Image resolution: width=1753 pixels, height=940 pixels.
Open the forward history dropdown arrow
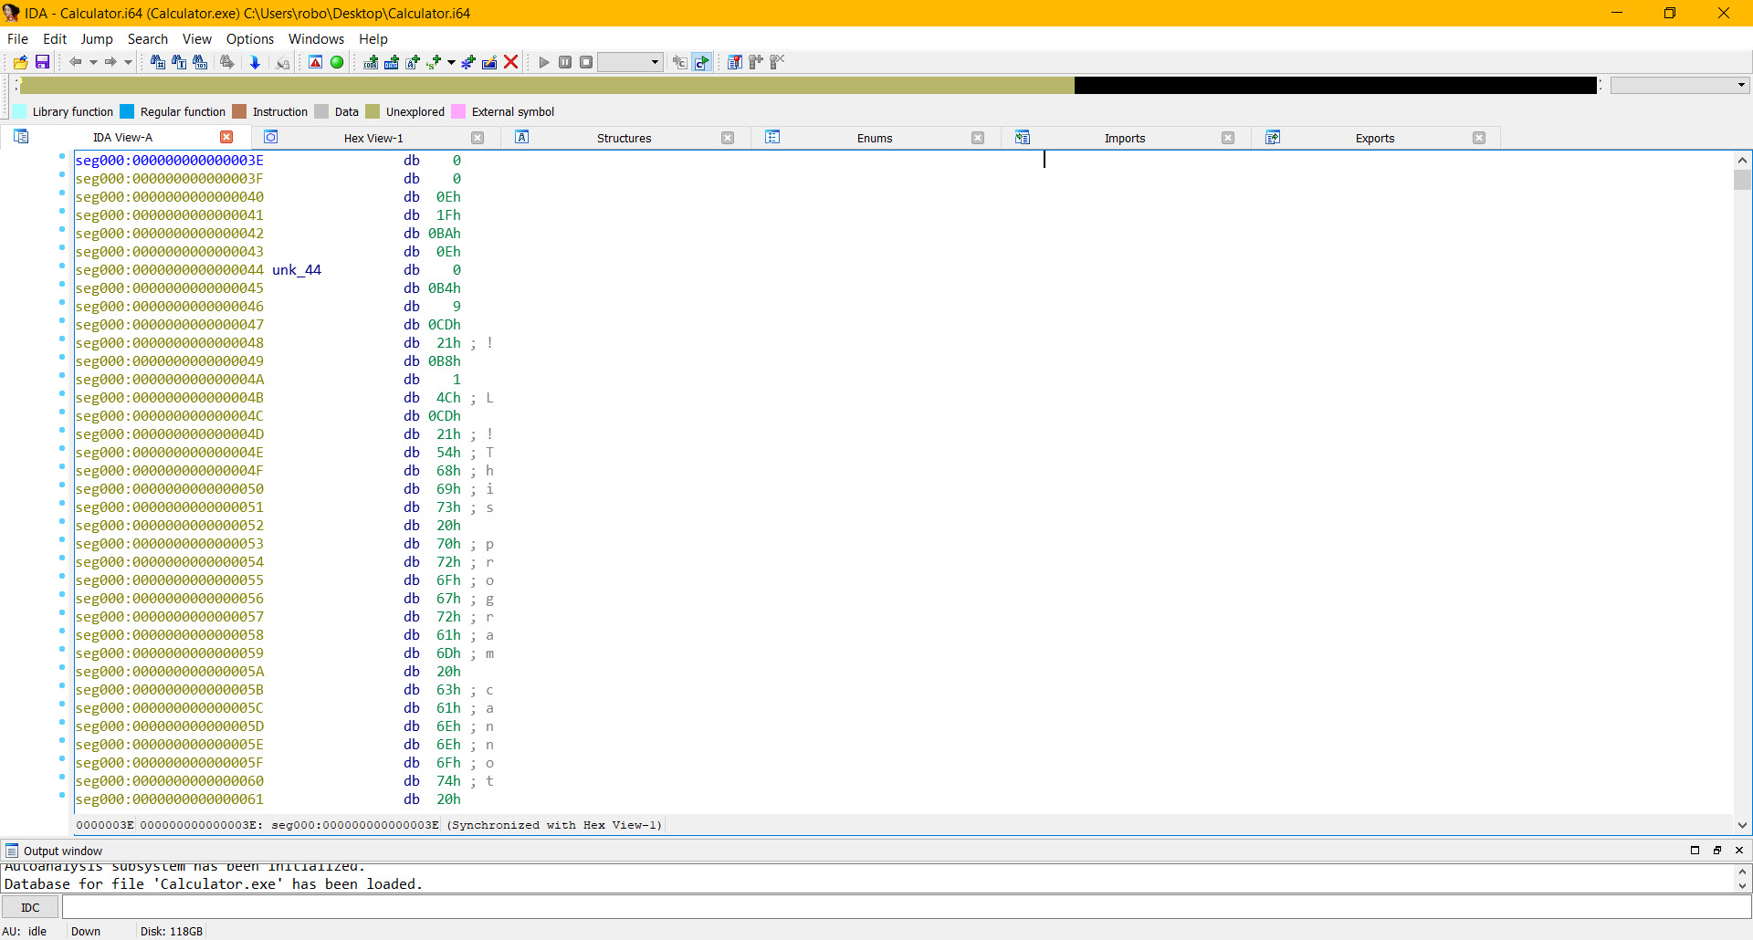(128, 62)
